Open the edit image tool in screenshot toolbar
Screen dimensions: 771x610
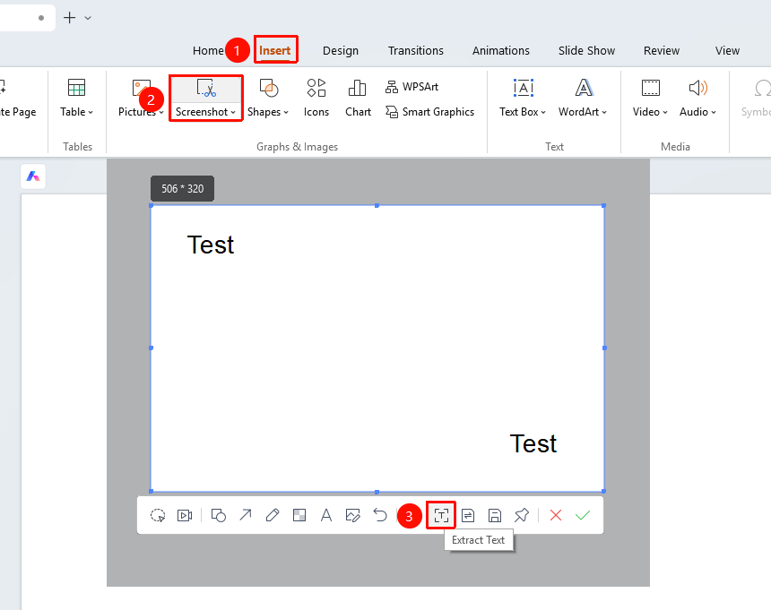point(353,515)
